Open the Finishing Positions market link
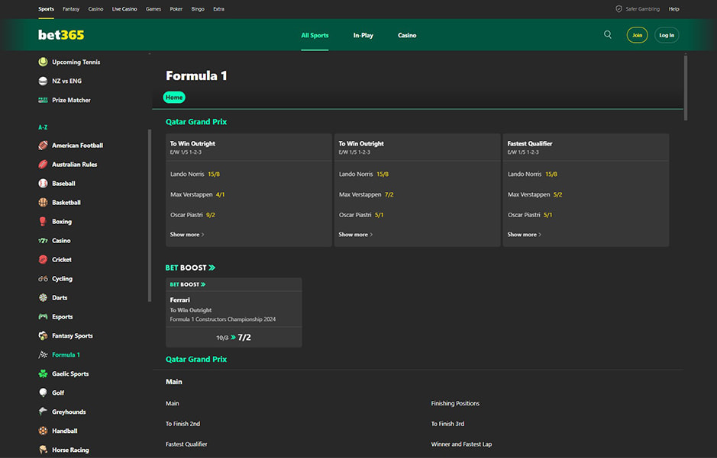This screenshot has width=717, height=458. click(x=455, y=403)
